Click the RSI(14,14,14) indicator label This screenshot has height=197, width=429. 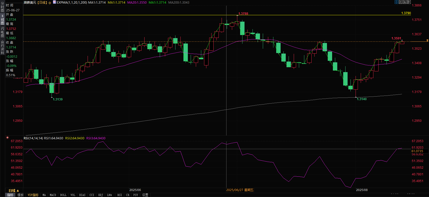(x=33, y=138)
